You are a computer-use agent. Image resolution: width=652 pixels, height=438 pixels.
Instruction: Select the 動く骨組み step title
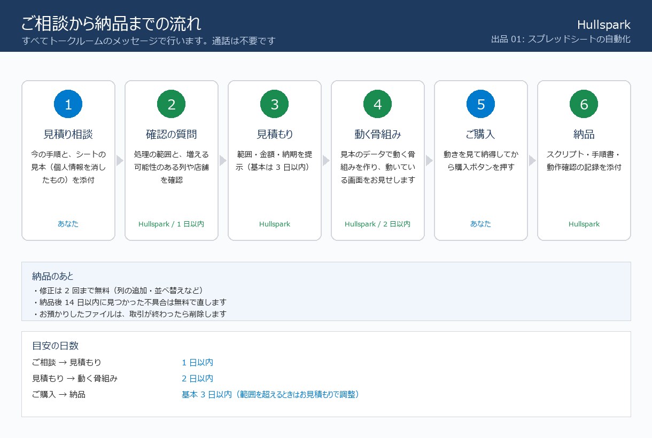tap(378, 134)
